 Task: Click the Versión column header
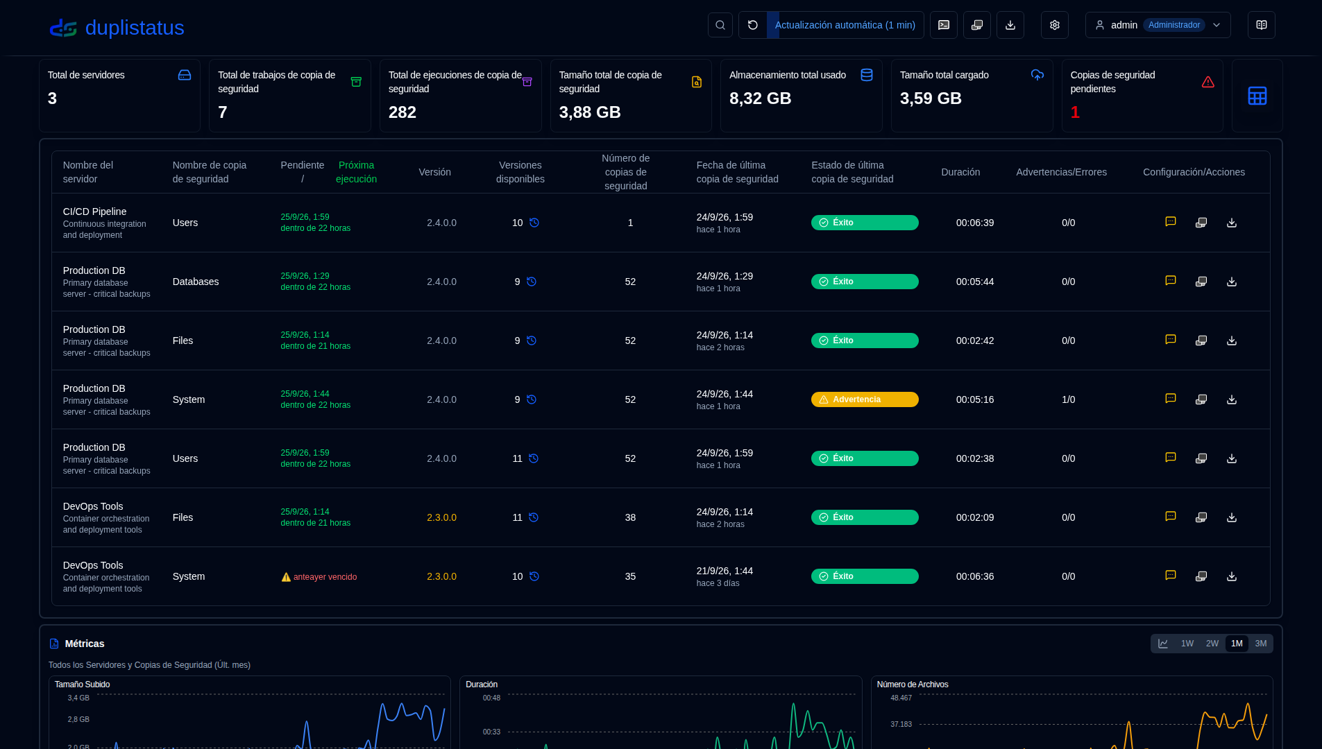[x=434, y=172]
